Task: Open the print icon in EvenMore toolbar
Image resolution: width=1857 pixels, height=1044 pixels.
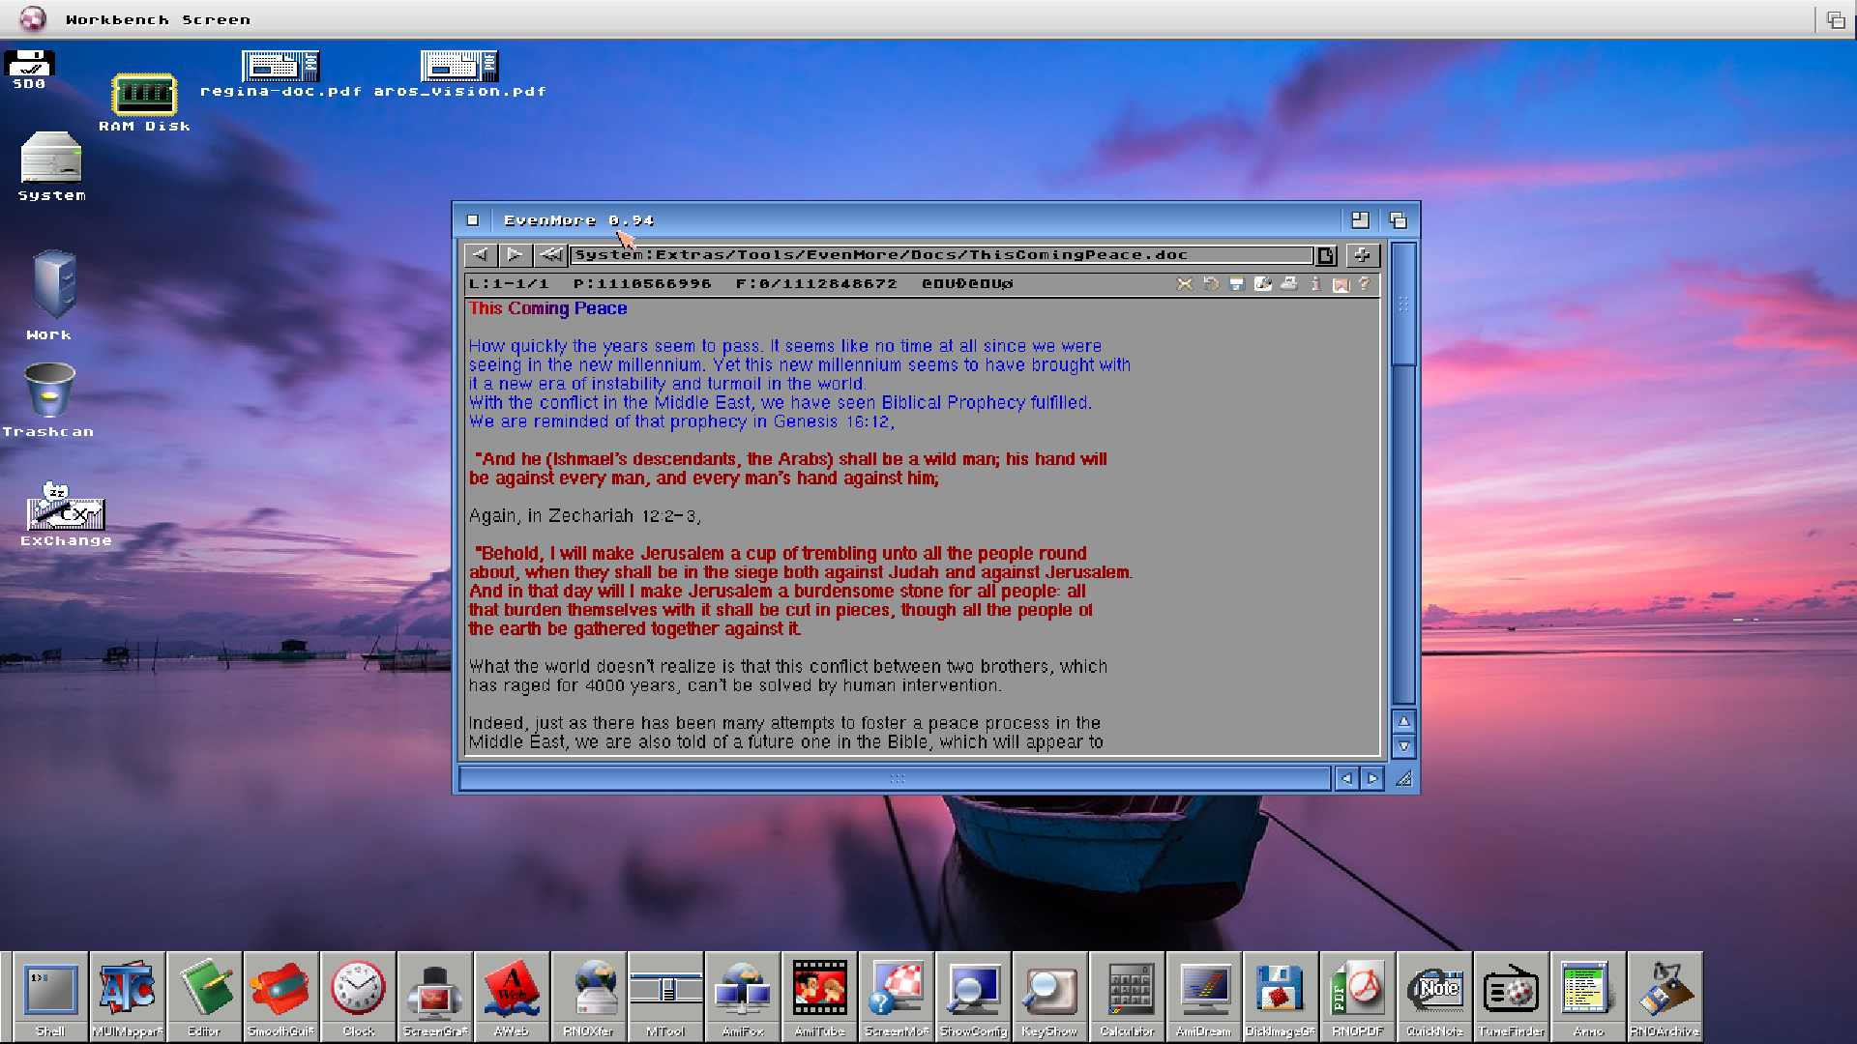Action: tap(1288, 283)
